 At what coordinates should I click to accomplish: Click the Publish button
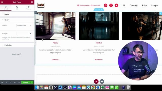(x=26, y=82)
